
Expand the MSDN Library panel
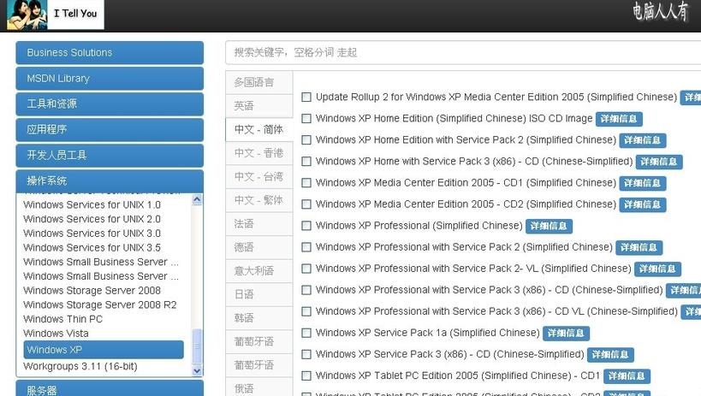110,79
